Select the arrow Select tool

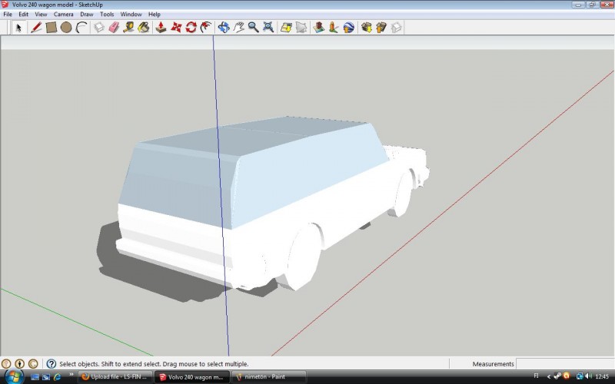coord(18,28)
